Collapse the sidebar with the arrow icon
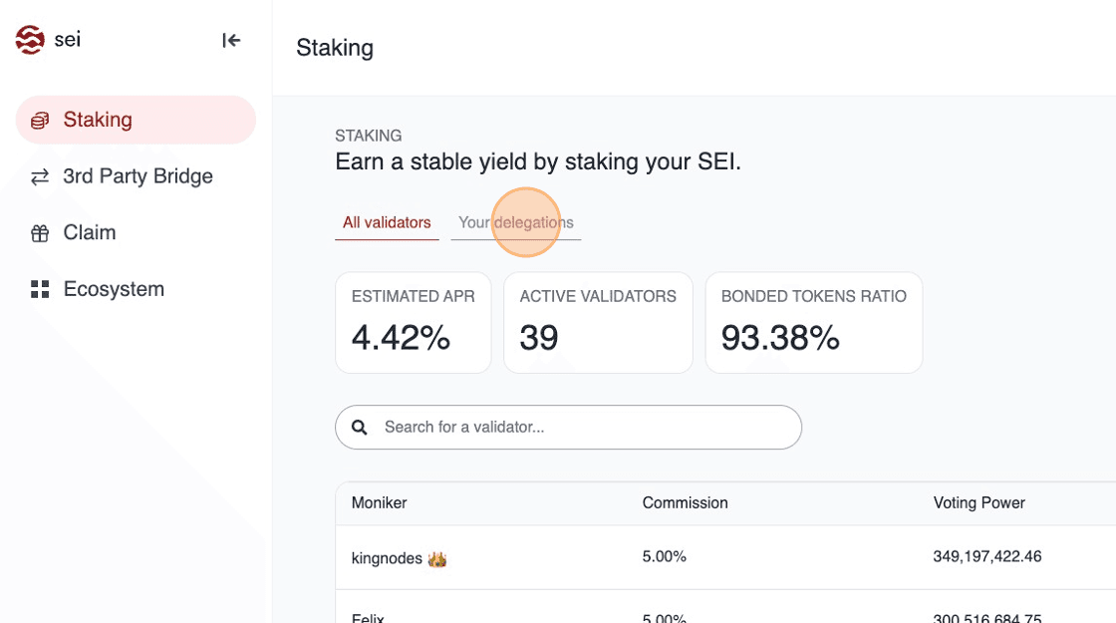1116x623 pixels. tap(231, 40)
